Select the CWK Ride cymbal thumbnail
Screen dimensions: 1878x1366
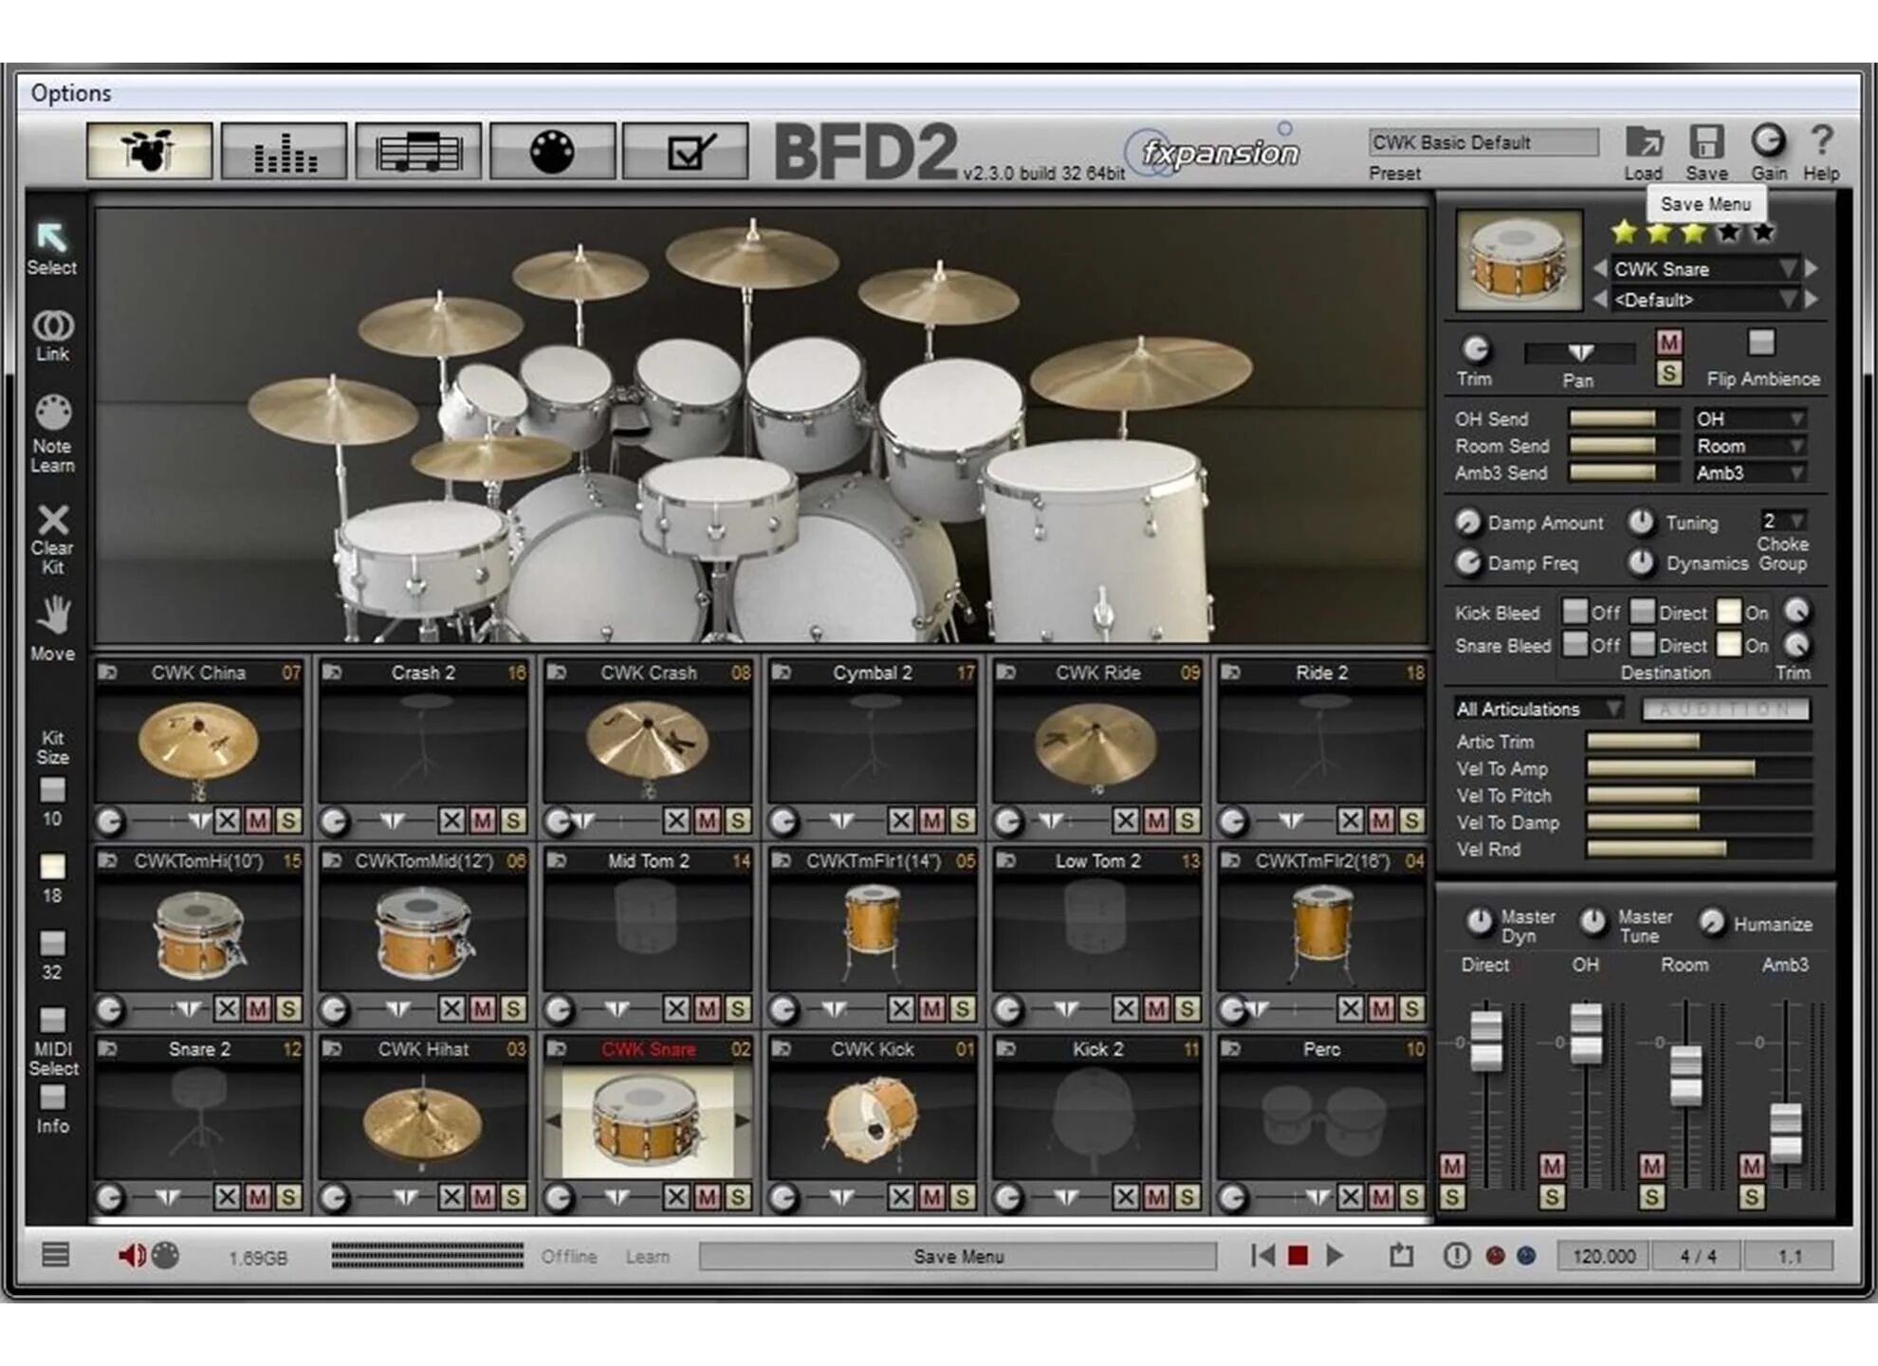point(1095,748)
